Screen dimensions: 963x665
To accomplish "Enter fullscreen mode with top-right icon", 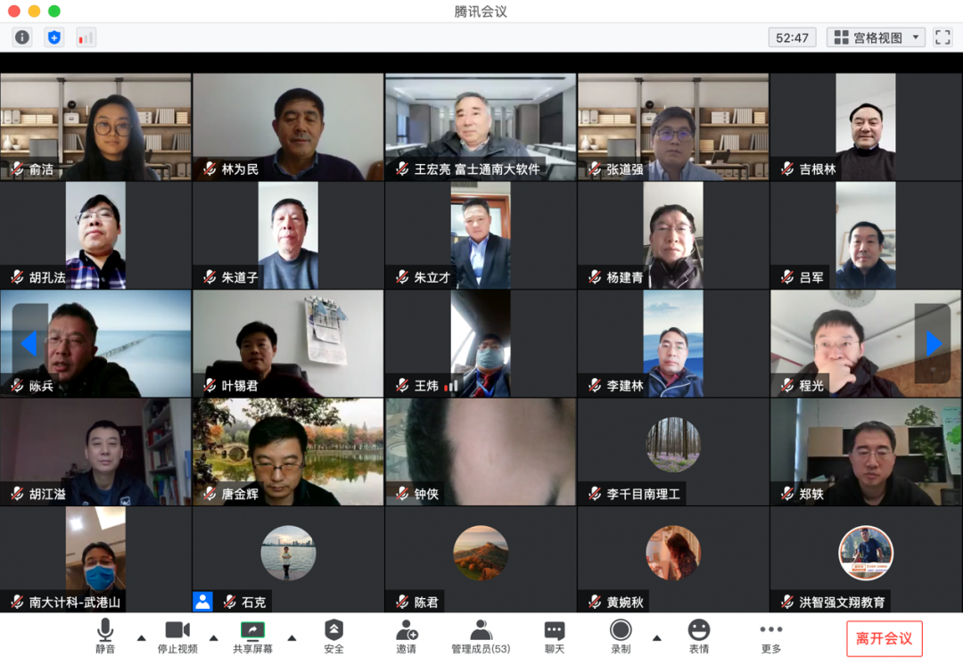I will click(x=942, y=37).
